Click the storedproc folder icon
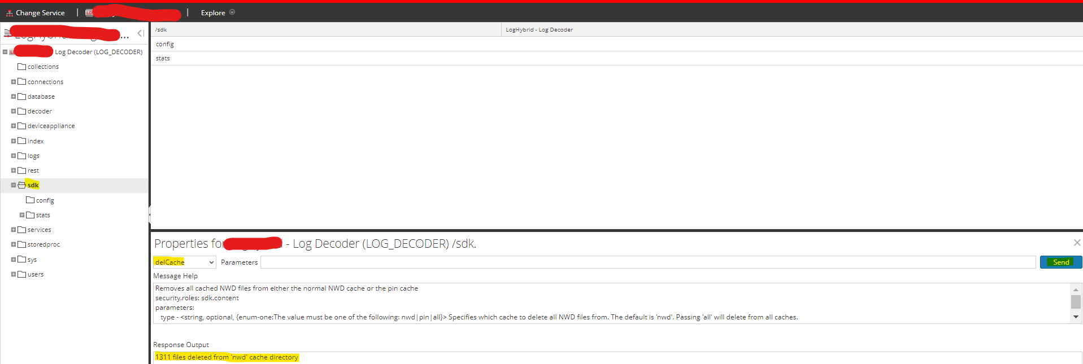The image size is (1083, 364). click(22, 244)
